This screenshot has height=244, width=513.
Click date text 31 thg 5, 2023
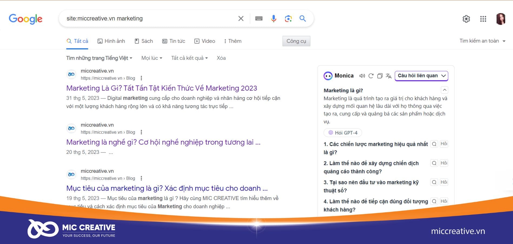pyautogui.click(x=83, y=98)
